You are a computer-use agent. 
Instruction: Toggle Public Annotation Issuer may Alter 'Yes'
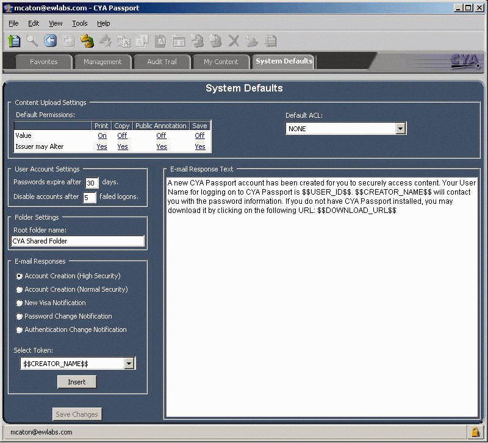coord(162,146)
